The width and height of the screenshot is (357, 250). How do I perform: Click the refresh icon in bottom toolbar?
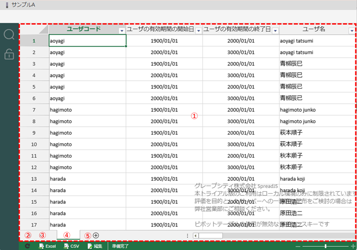point(28,246)
